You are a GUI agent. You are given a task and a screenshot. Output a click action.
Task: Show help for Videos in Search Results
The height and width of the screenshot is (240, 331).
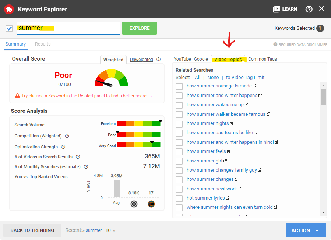78,157
